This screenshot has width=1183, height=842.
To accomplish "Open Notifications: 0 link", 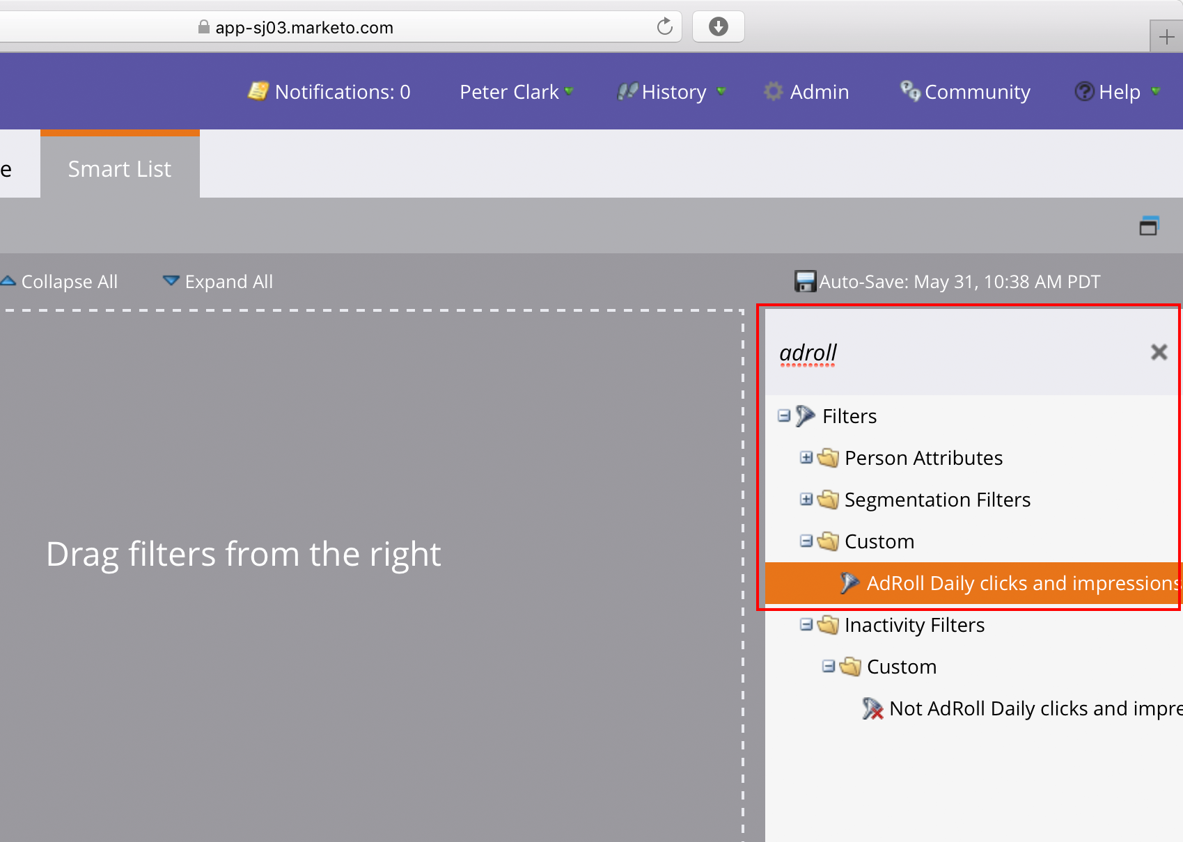I will (343, 92).
